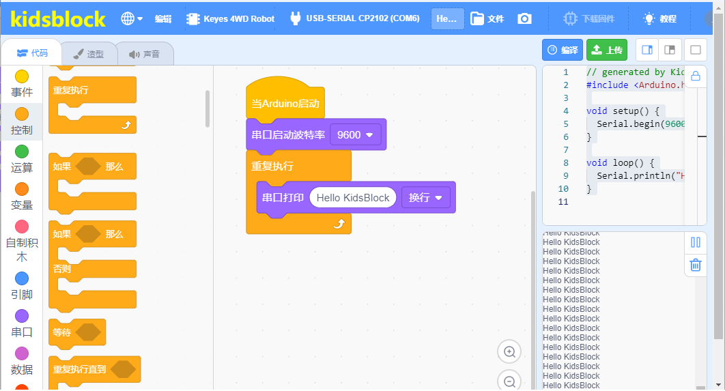The width and height of the screenshot is (725, 391).
Task: Open the 教程 tutorials lightbulb icon
Action: click(x=660, y=18)
